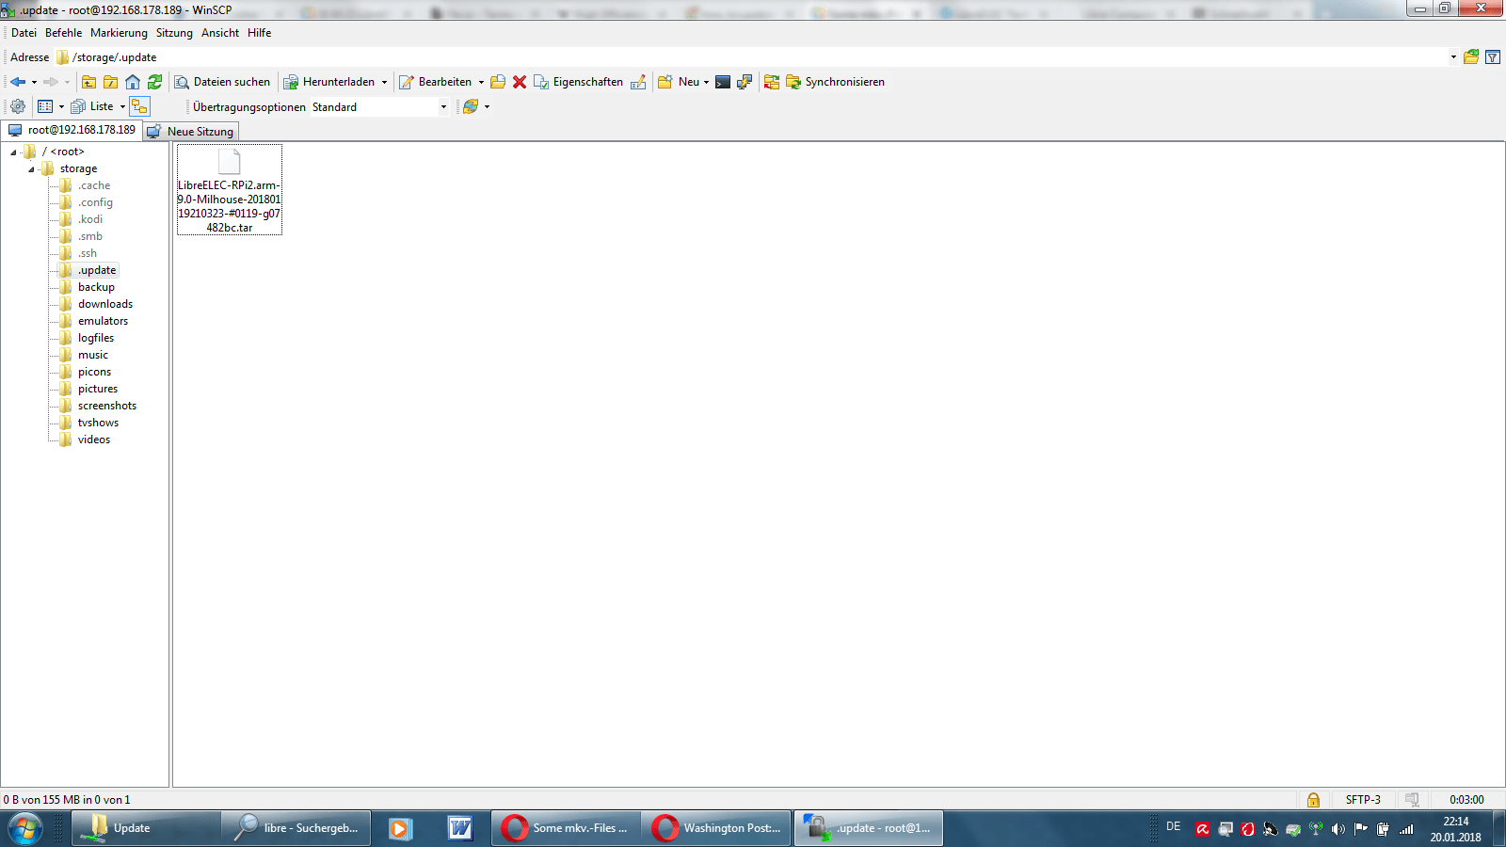Select .config folder in tree
Image resolution: width=1506 pixels, height=847 pixels.
point(95,202)
